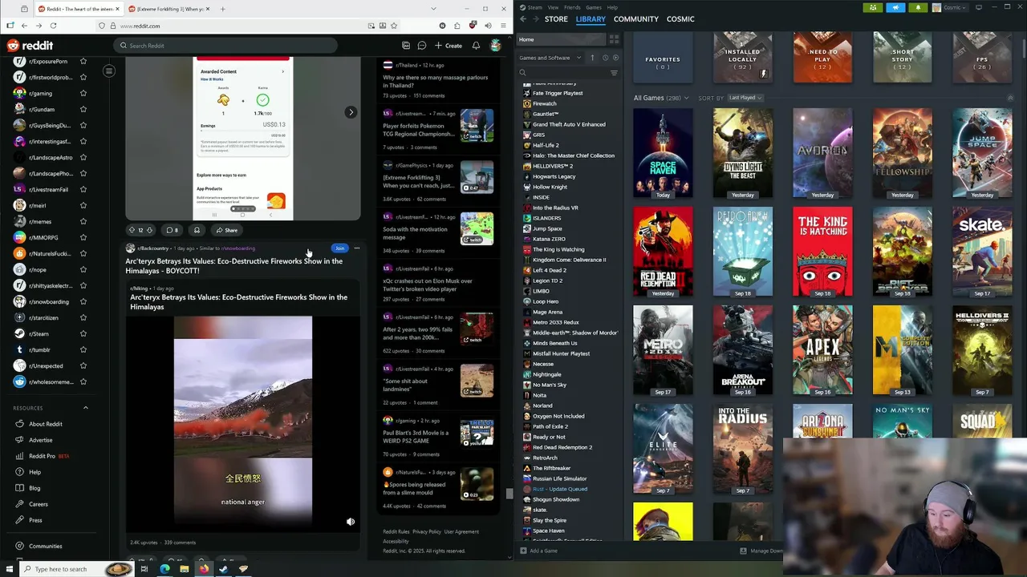The width and height of the screenshot is (1027, 577).
Task: Bookmark this page with the star icon
Action: tap(393, 26)
